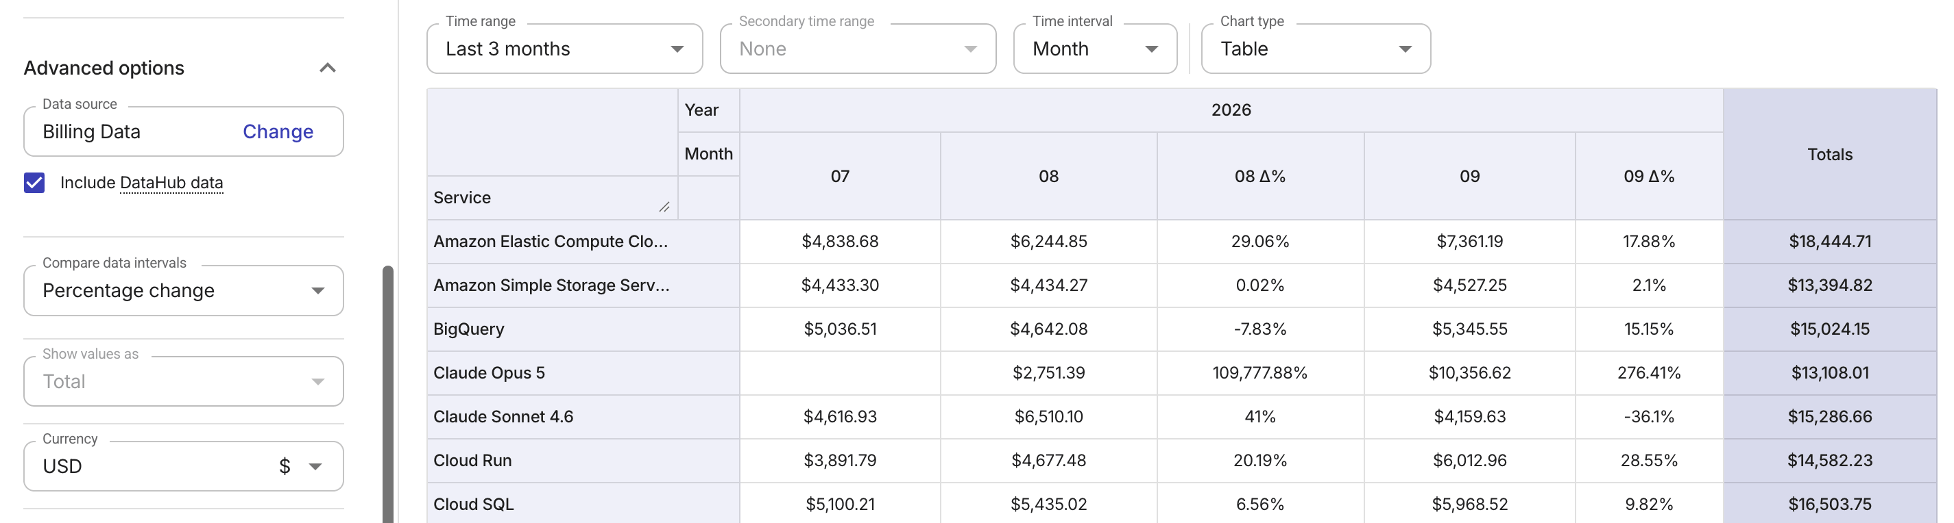Select the BigQuery row label
The image size is (1954, 523).
(583, 329)
